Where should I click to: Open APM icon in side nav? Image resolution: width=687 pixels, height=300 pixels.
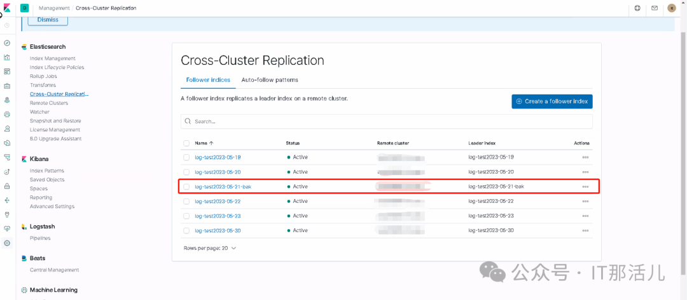(x=7, y=157)
